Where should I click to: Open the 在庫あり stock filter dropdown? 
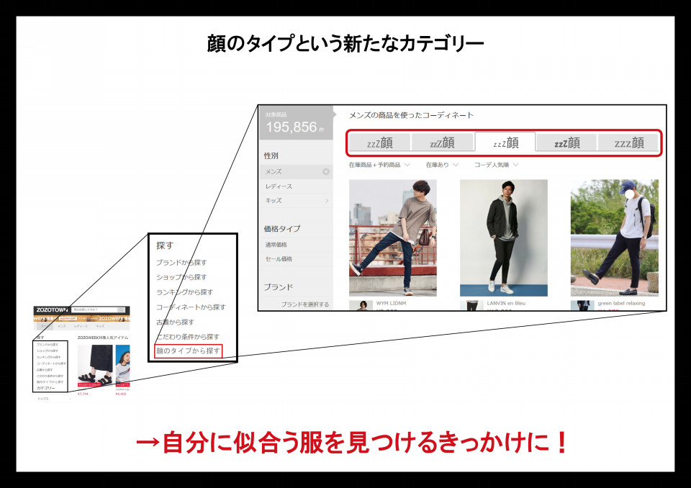442,165
